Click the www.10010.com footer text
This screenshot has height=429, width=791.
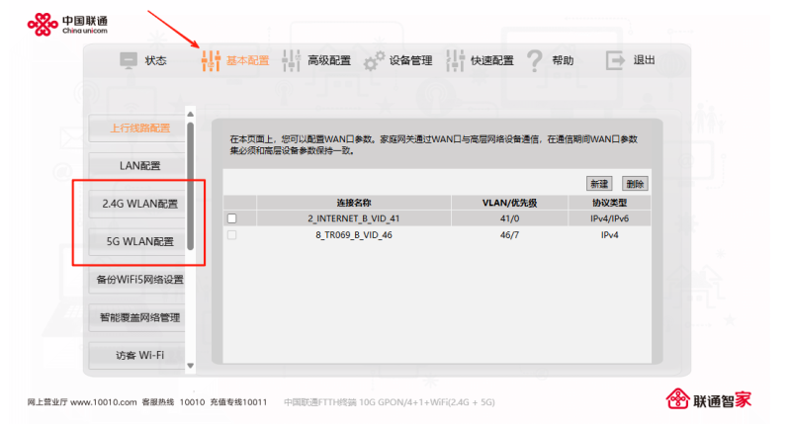pos(104,402)
